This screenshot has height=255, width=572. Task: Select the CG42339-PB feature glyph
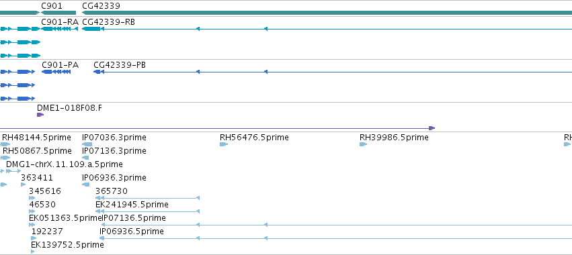click(x=97, y=72)
